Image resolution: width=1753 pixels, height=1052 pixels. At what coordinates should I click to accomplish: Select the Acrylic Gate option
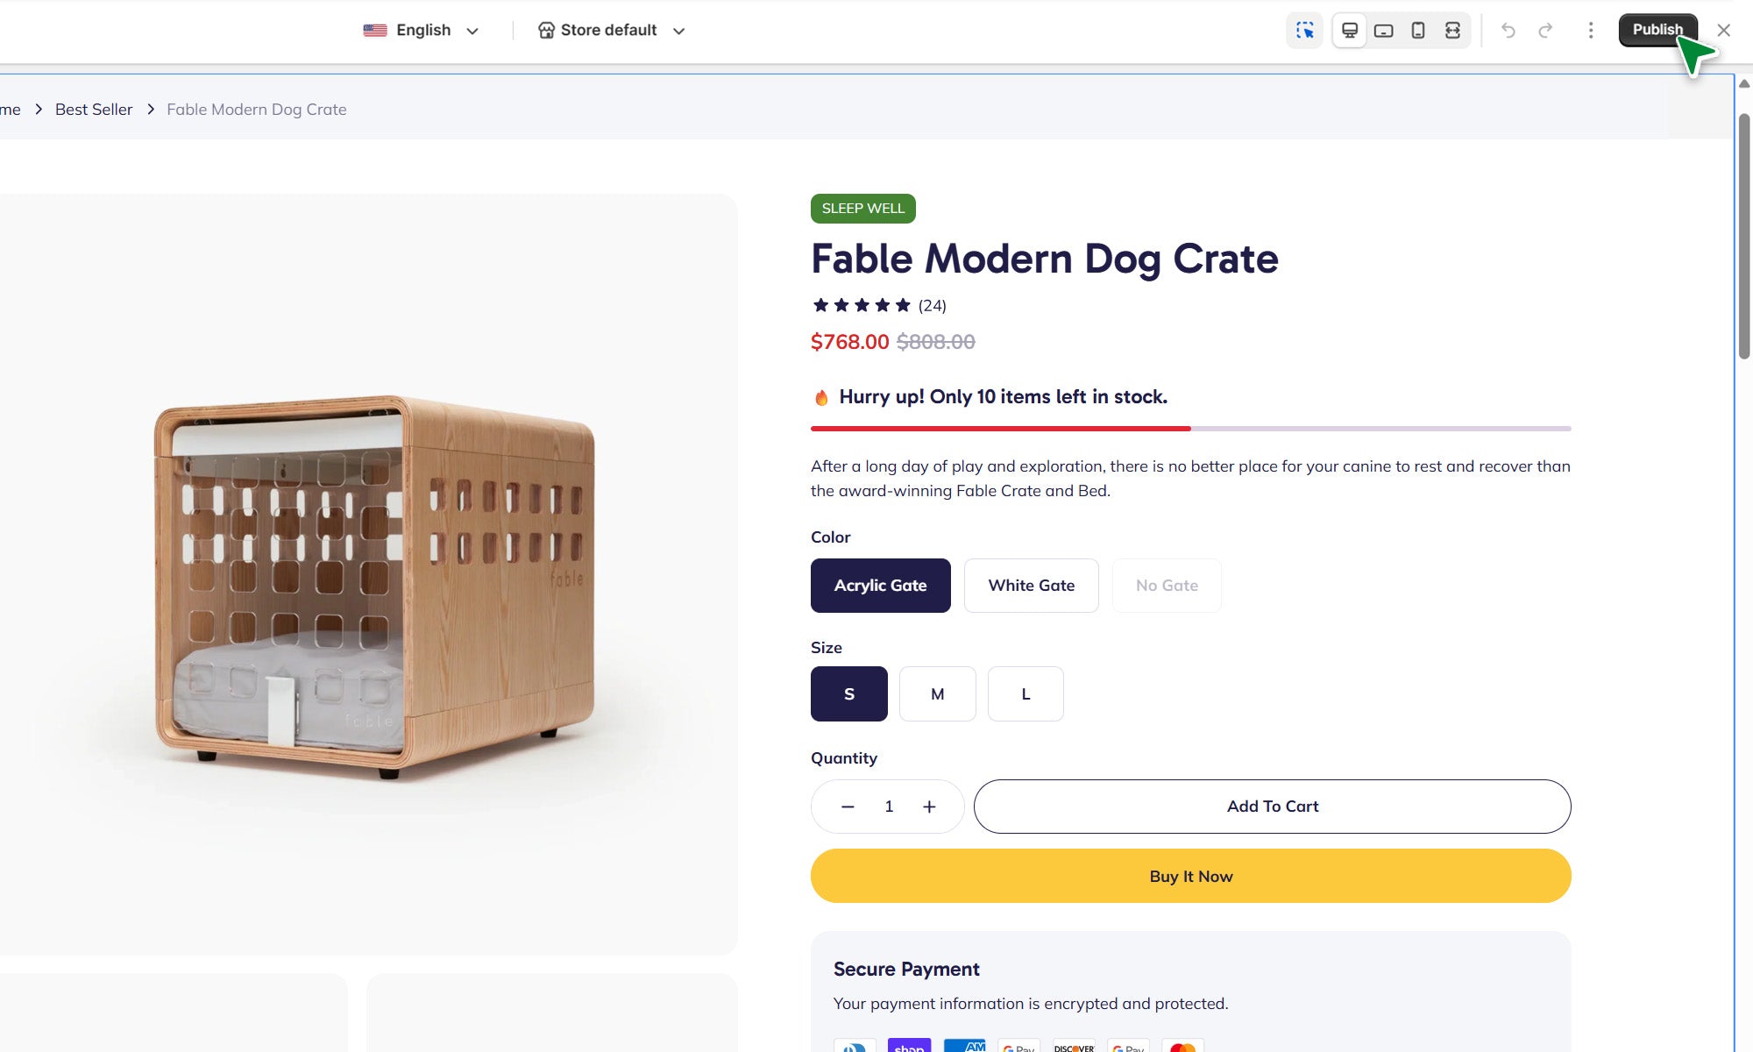pos(880,586)
